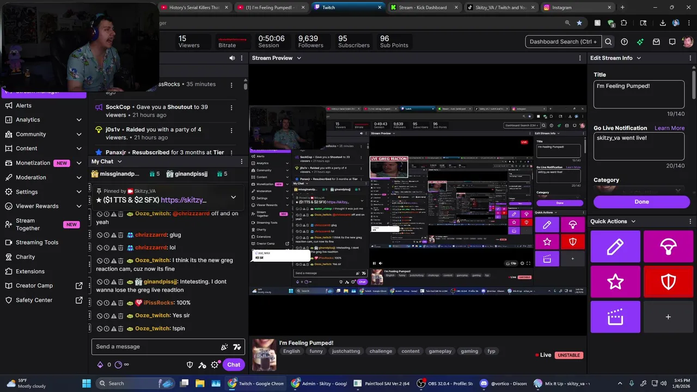Open the inbox tray icon in top bar
The image size is (697, 392).
point(656,42)
